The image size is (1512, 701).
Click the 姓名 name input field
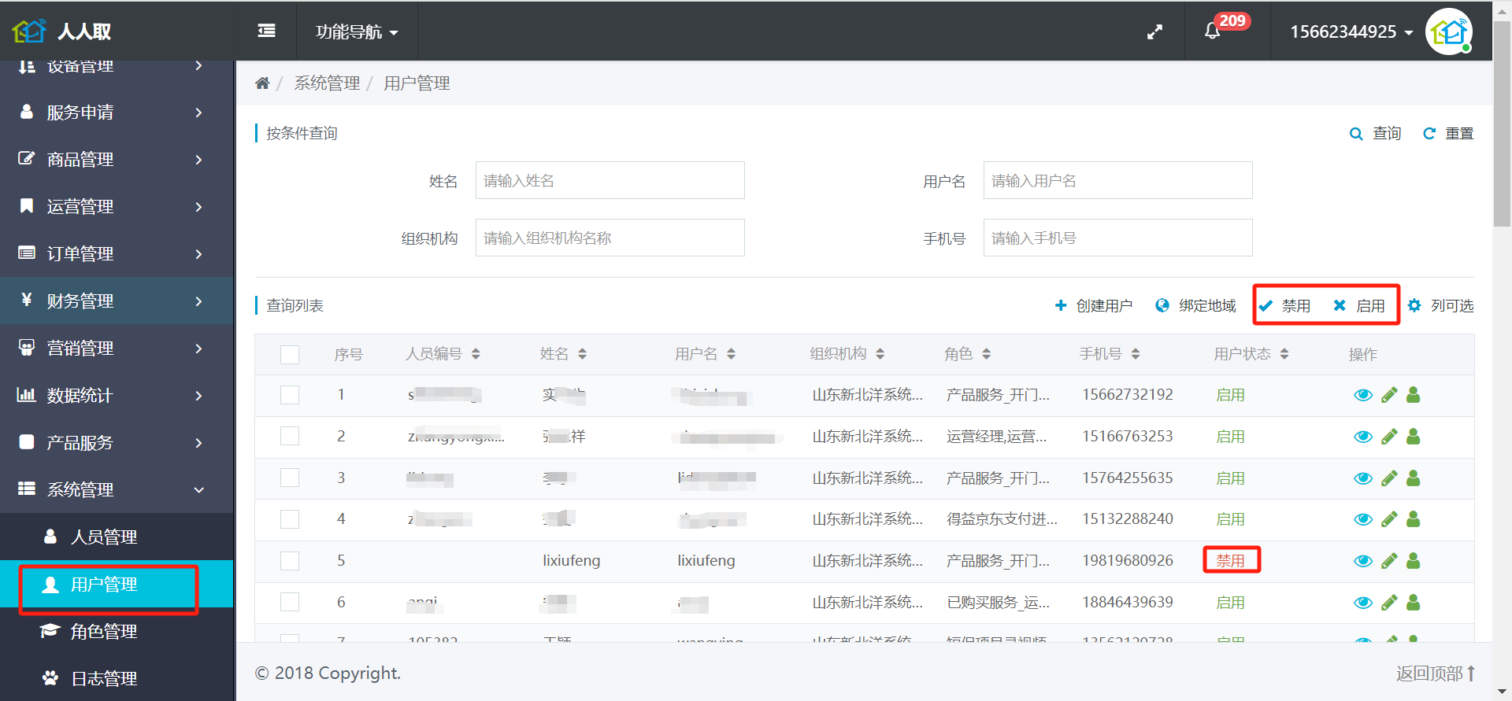pyautogui.click(x=610, y=180)
